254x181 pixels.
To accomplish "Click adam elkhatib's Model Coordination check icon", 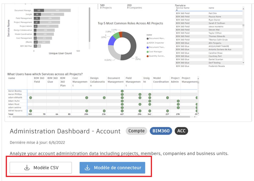I will pyautogui.click(x=167, y=98).
